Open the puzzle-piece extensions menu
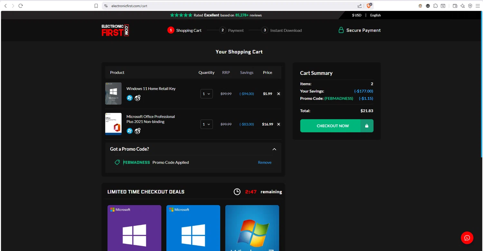The width and height of the screenshot is (483, 251). (435, 6)
